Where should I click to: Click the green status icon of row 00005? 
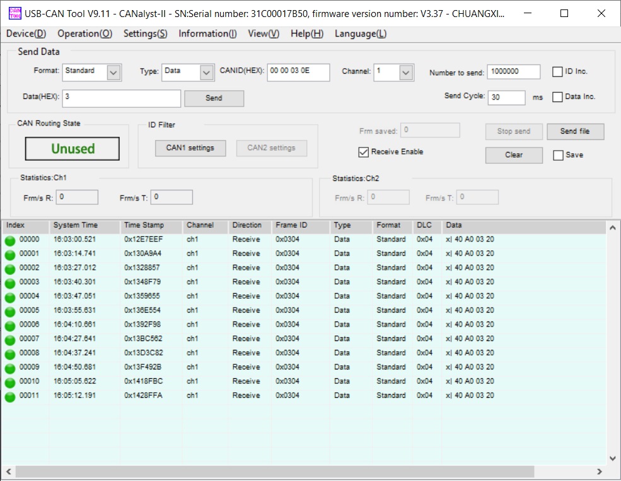pos(10,311)
